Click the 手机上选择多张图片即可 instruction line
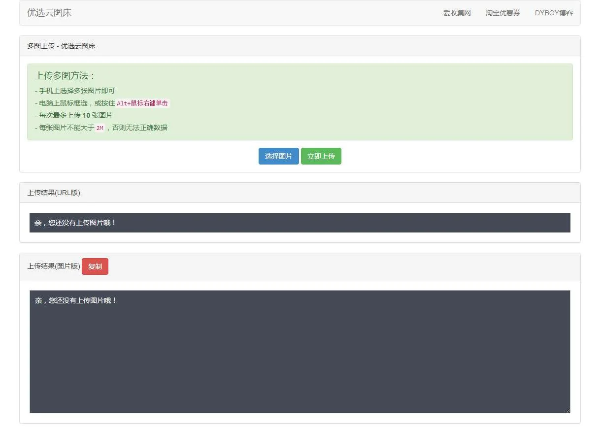Screen dimensions: 601x430 77,91
